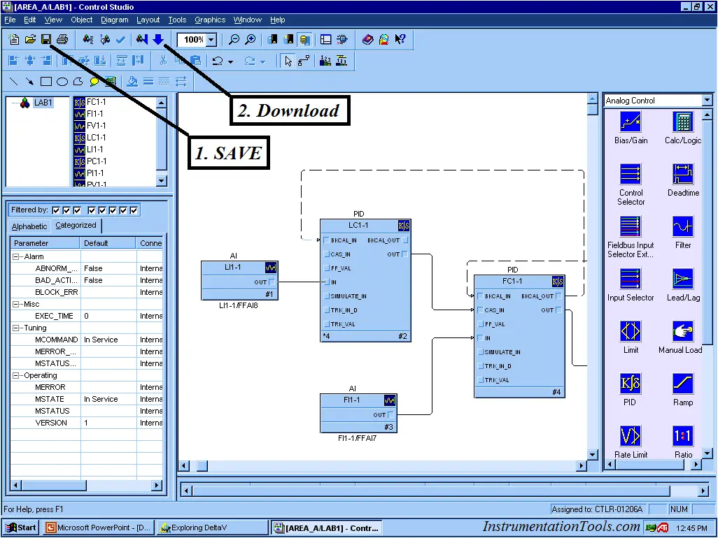
Task: Click the Print toolbar icon
Action: pyautogui.click(x=62, y=39)
